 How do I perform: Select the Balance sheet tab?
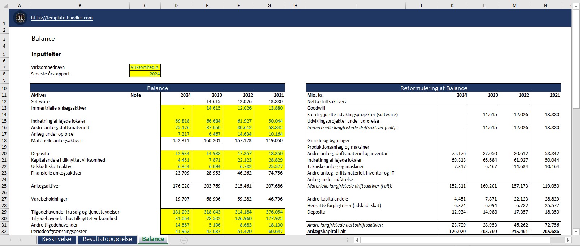point(153,240)
